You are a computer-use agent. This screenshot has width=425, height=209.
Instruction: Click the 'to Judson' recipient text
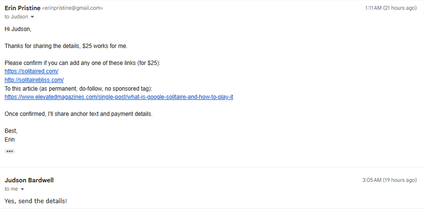coord(16,17)
